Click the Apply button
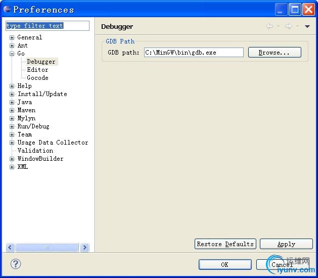Image resolution: width=318 pixels, height=278 pixels. pos(286,244)
